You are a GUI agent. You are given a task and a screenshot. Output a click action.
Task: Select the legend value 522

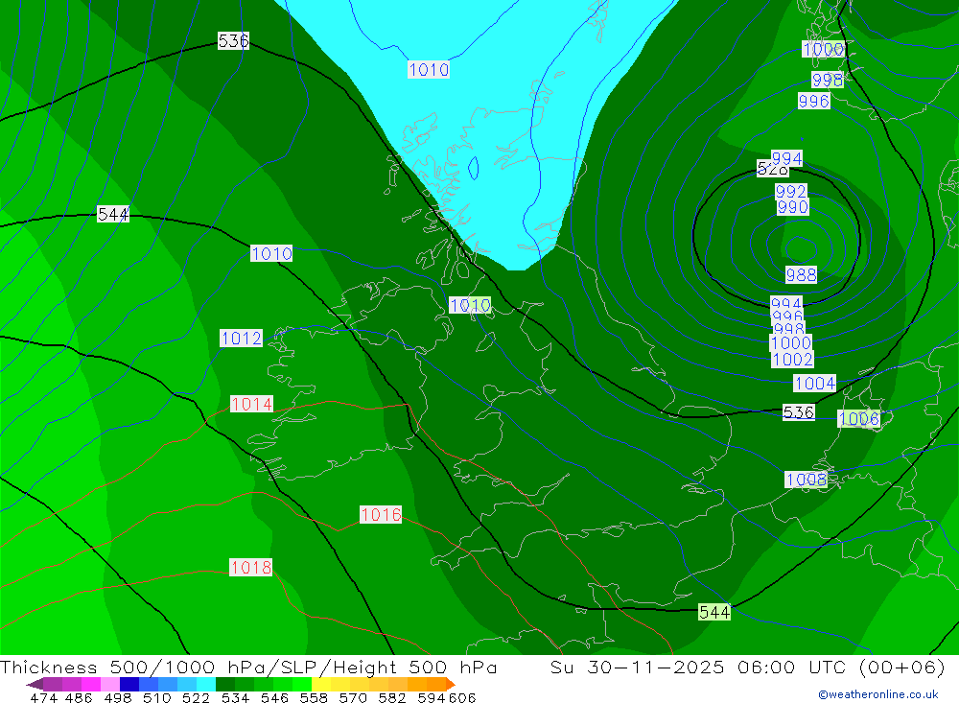point(196,697)
